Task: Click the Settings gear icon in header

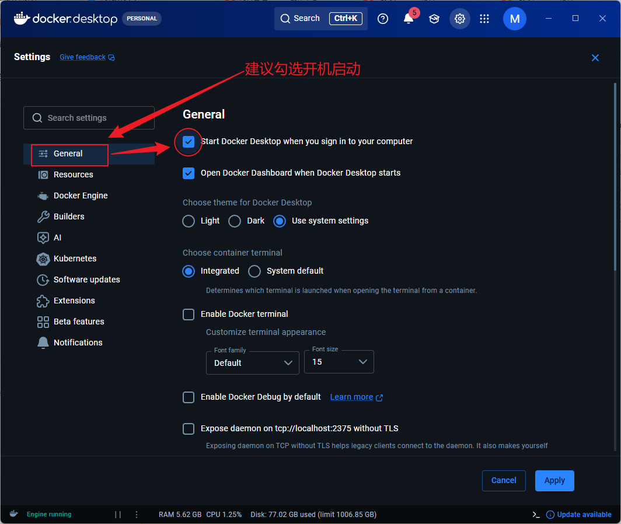Action: point(459,19)
